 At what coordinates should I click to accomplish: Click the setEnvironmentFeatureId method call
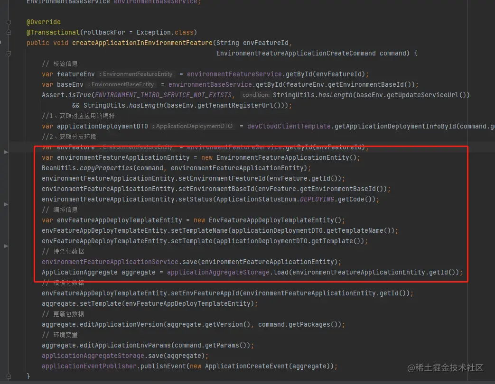click(222, 178)
